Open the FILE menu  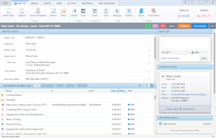[x=5, y=3]
